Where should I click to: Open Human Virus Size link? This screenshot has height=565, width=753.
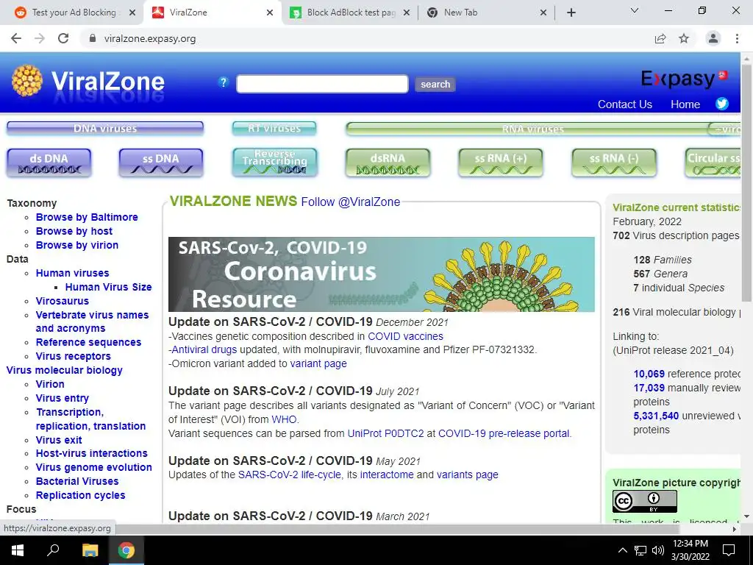tap(109, 287)
